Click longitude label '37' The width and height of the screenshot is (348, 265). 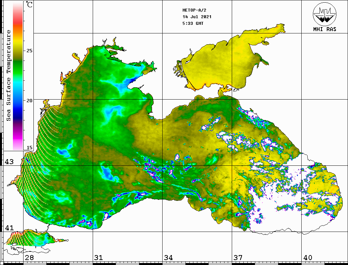pyautogui.click(x=238, y=257)
